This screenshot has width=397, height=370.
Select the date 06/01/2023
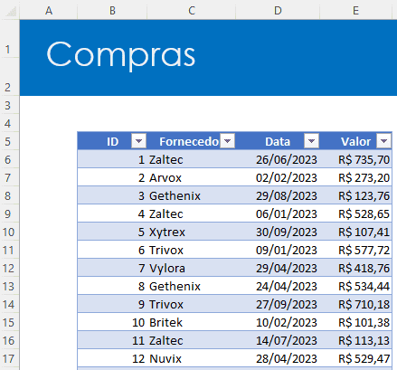click(278, 213)
